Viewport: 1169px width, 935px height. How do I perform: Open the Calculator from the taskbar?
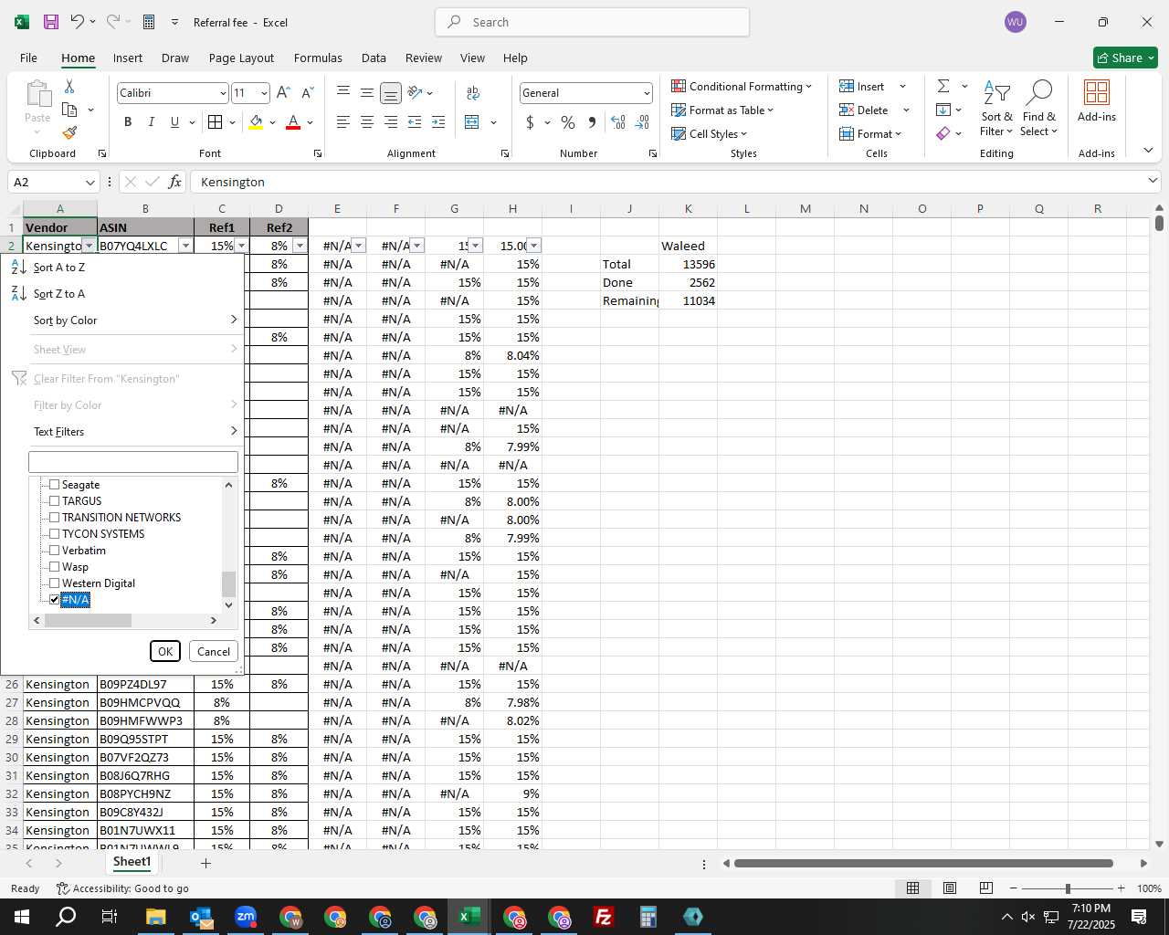tap(648, 917)
